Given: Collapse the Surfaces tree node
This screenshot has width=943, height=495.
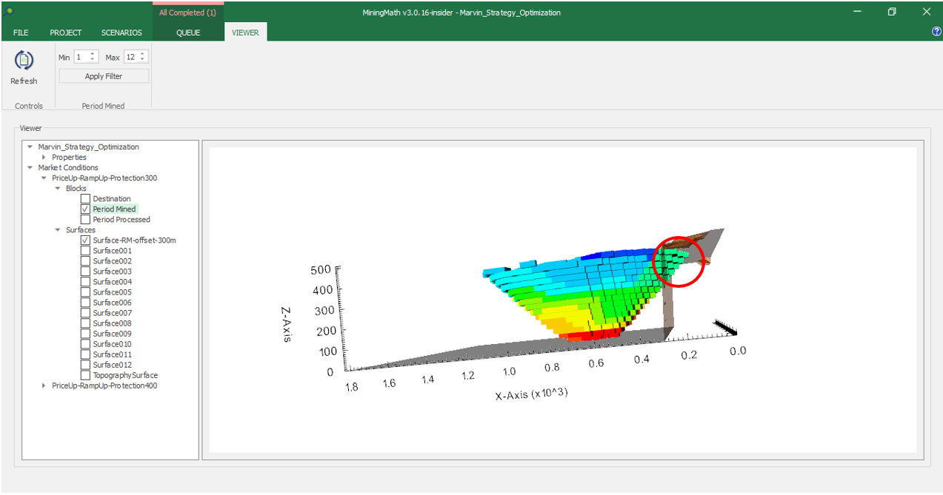Looking at the screenshot, I should [59, 230].
